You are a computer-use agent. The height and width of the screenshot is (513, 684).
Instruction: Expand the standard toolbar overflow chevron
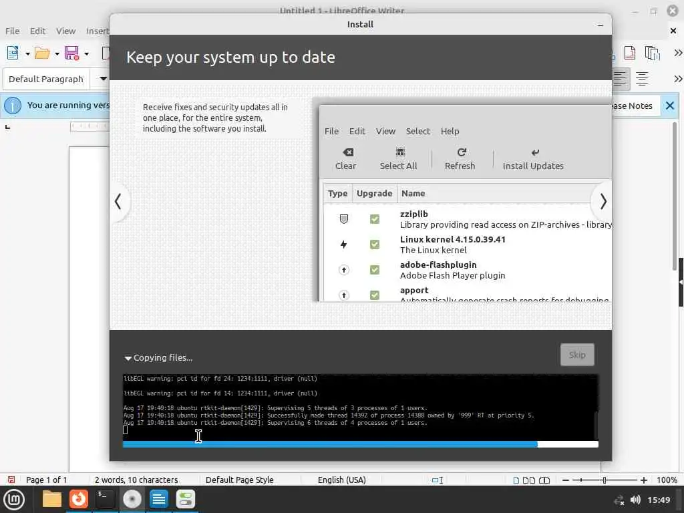[x=677, y=53]
